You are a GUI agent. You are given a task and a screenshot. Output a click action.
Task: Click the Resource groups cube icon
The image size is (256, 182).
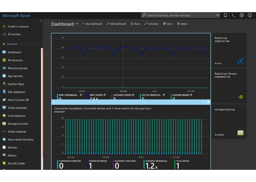pos(4,68)
